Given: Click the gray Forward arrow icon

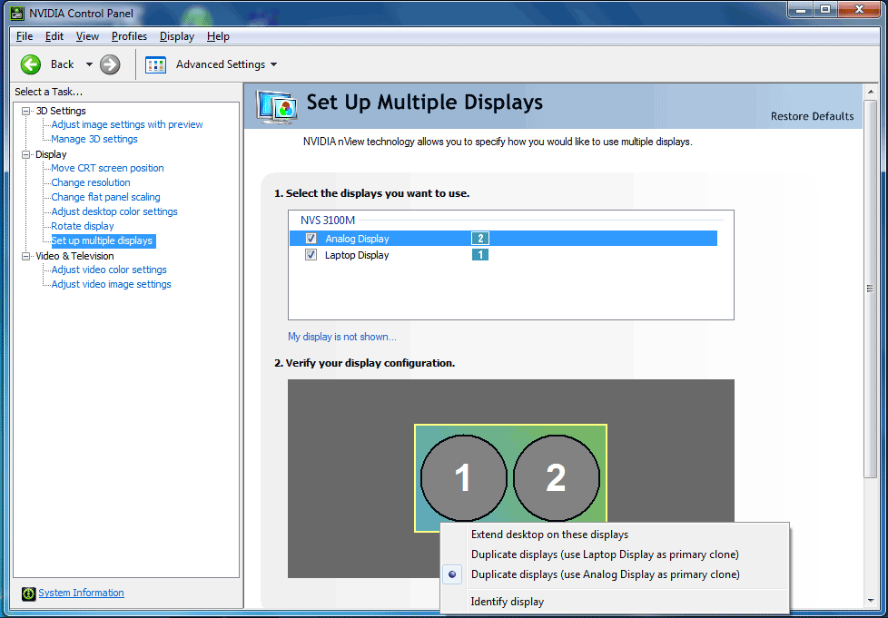Looking at the screenshot, I should click(110, 64).
